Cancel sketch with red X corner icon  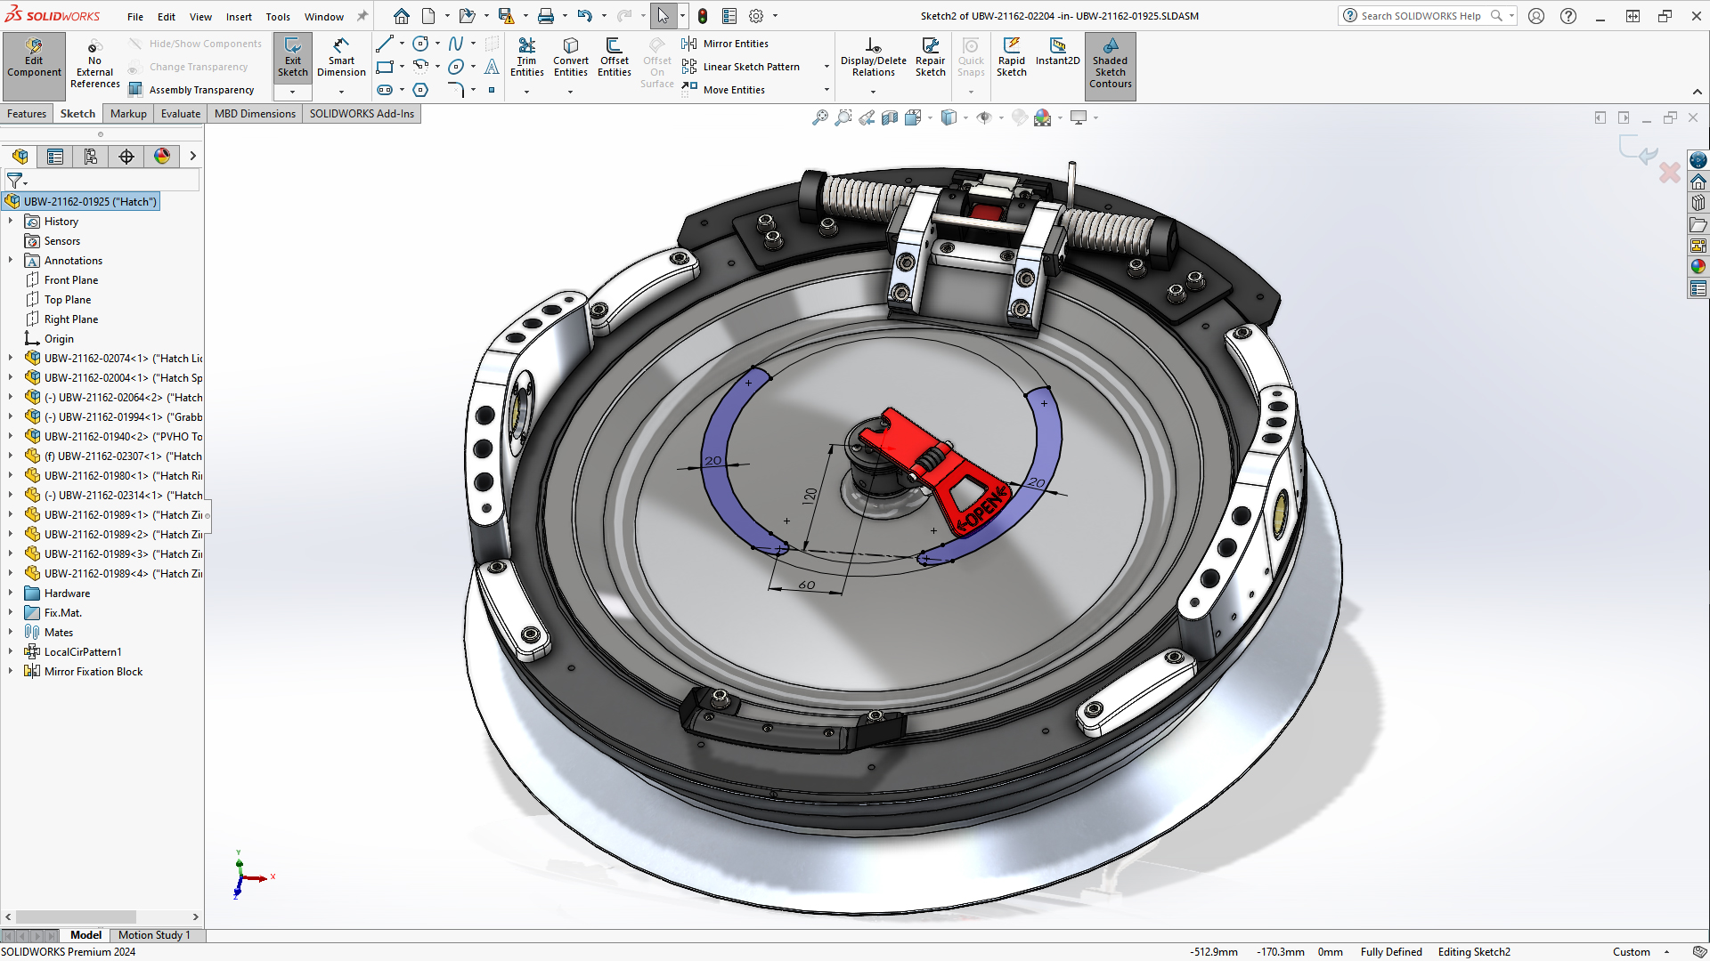point(1670,172)
